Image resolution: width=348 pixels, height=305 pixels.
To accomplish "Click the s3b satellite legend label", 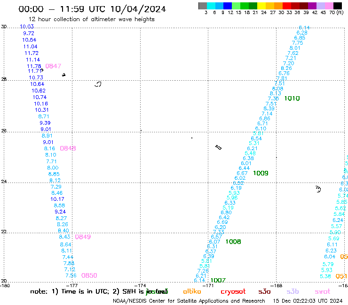I will click(293, 291).
